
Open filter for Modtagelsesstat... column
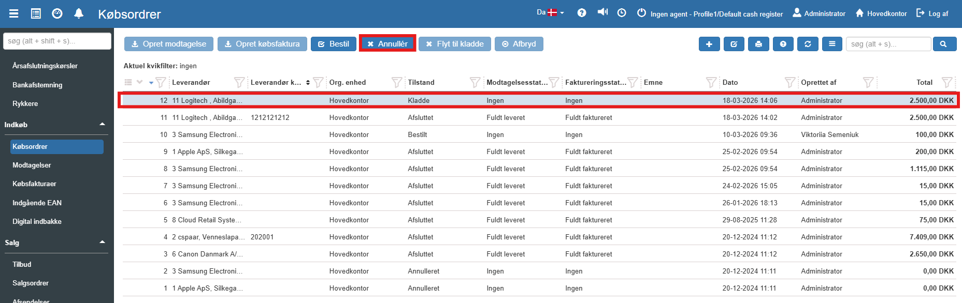click(554, 82)
